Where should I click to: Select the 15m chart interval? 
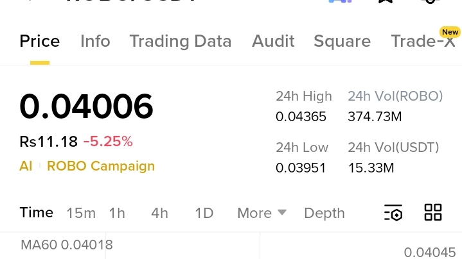(x=81, y=213)
